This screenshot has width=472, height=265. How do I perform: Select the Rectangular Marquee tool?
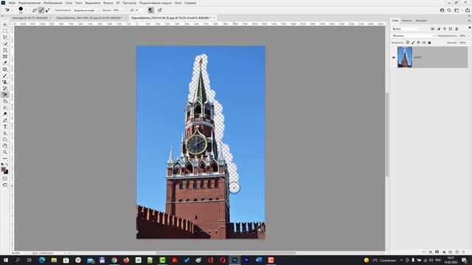pos(5,31)
